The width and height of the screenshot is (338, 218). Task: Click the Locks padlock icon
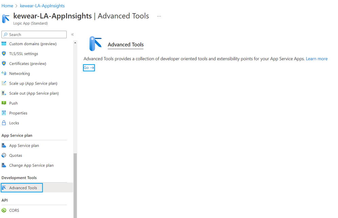4,123
